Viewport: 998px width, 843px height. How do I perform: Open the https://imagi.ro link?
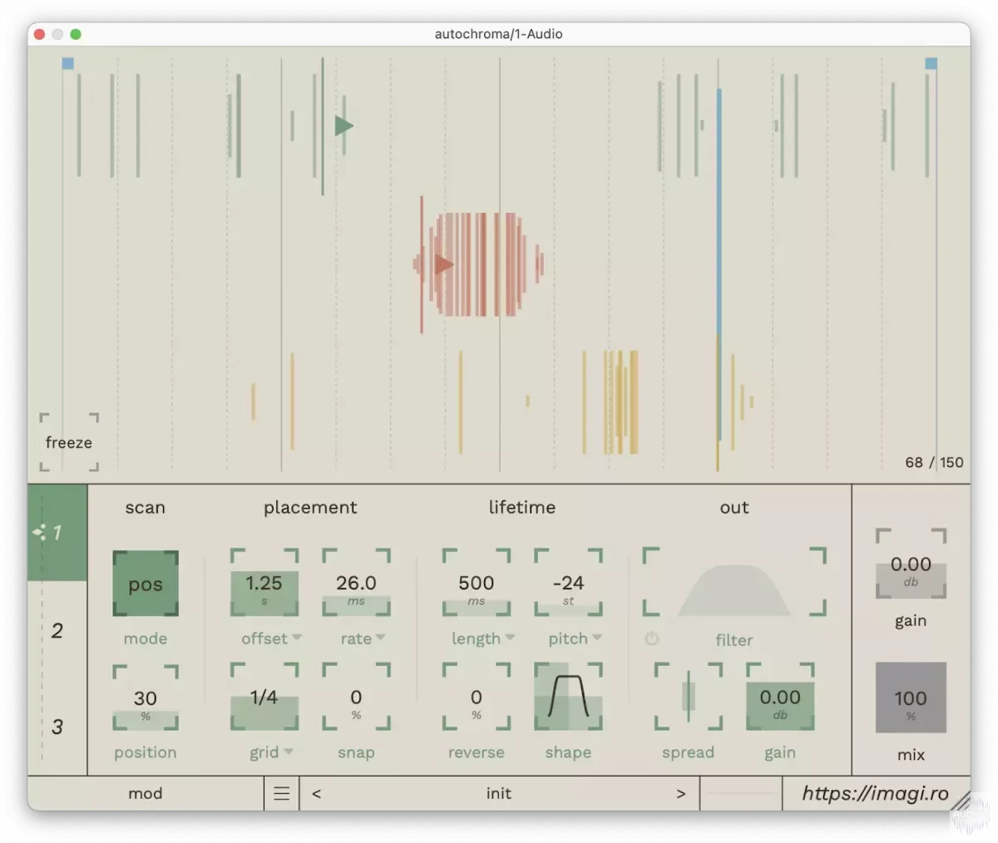876,794
